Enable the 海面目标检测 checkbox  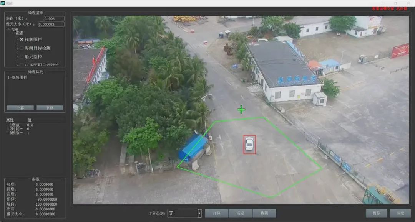point(22,48)
